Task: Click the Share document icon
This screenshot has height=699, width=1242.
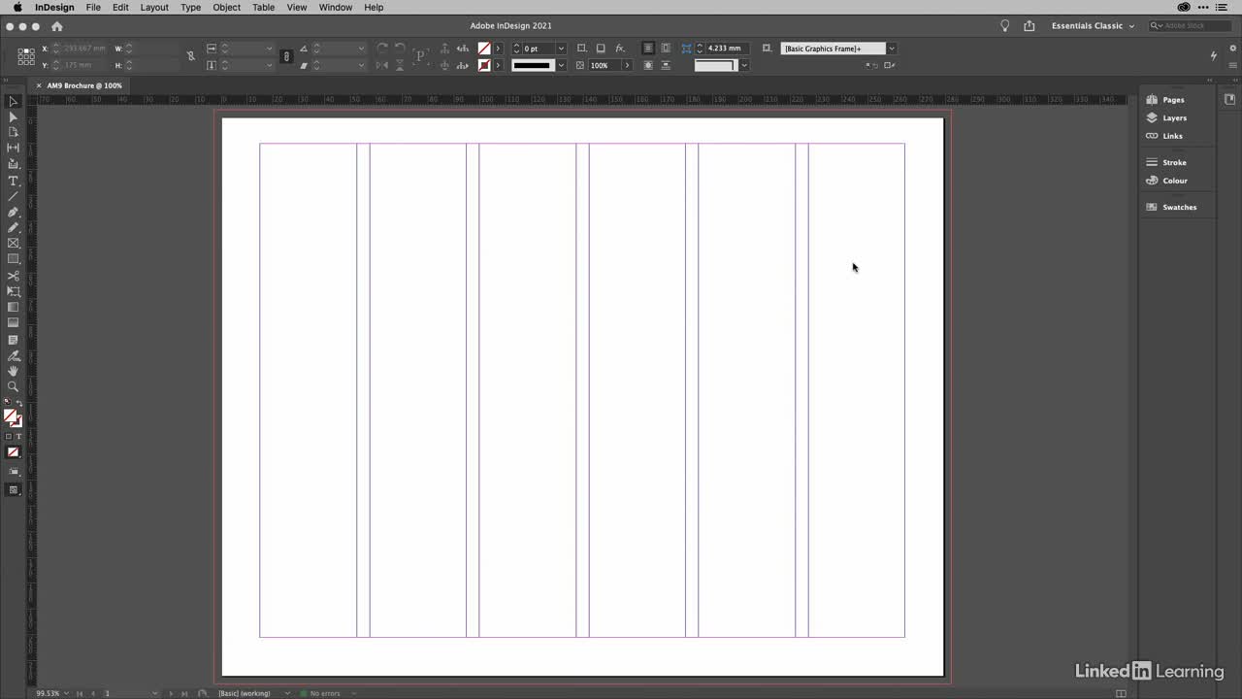Action: pyautogui.click(x=1030, y=26)
